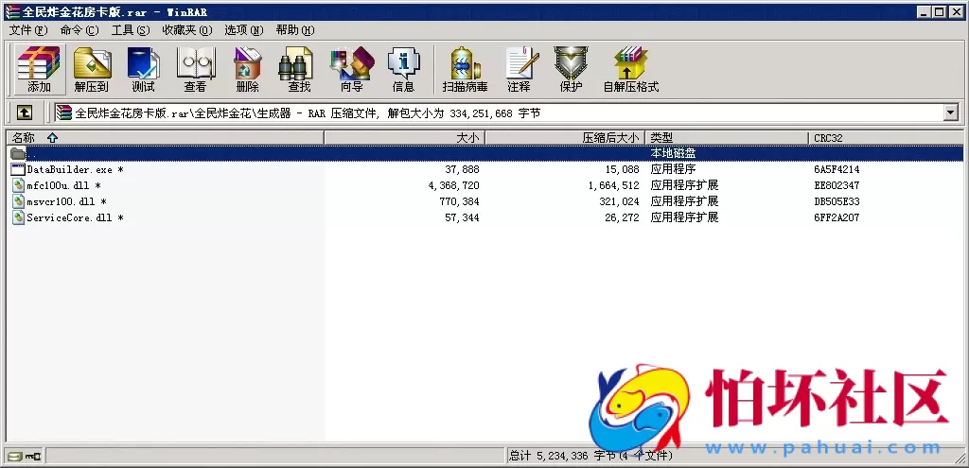Sort by 压缩后大小 column header
The height and width of the screenshot is (468, 969).
pos(565,138)
